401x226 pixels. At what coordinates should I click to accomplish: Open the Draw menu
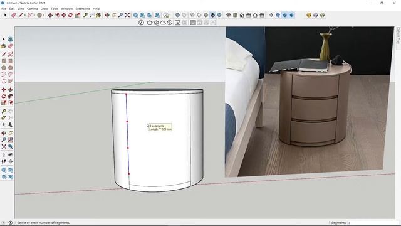(44, 9)
